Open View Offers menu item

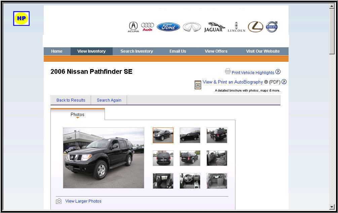coord(216,51)
